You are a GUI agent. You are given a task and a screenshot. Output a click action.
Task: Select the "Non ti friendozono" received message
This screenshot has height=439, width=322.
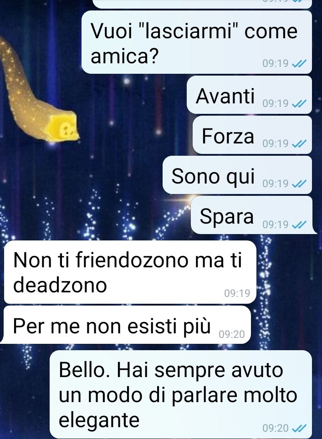[x=130, y=272]
